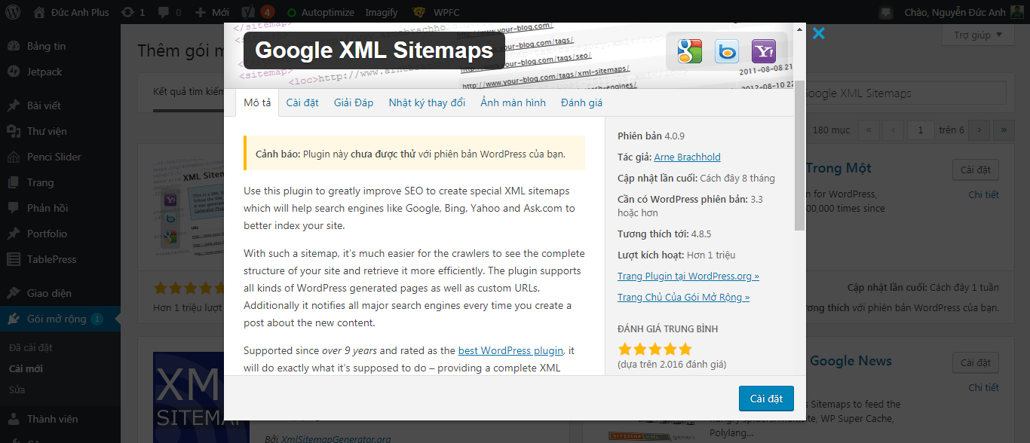Open Penci Slider from the sidebar
The image size is (1030, 443).
pyautogui.click(x=54, y=157)
